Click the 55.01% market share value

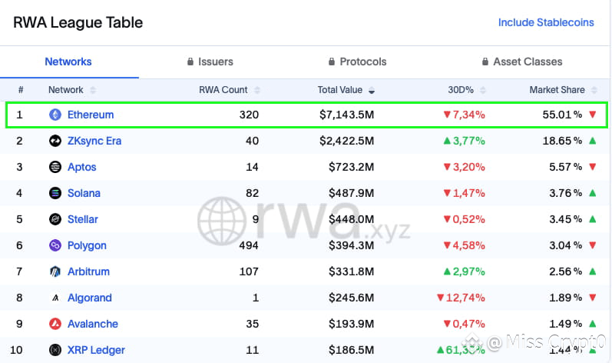pos(562,115)
